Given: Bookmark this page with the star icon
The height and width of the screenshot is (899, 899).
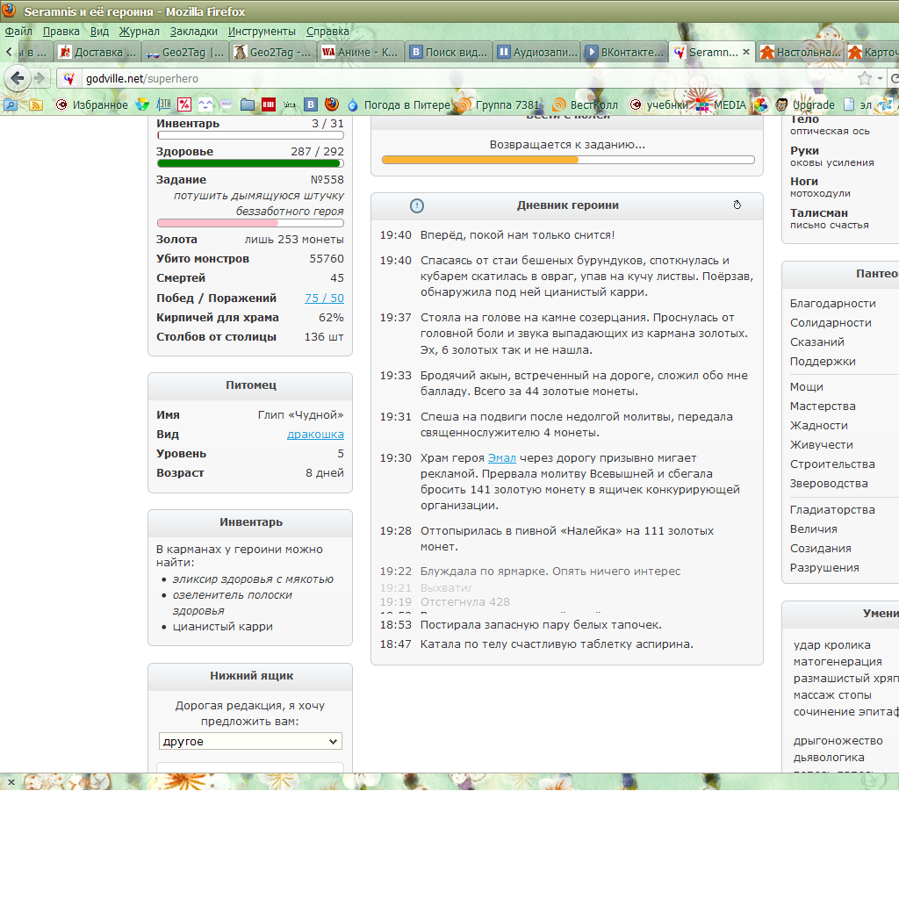Looking at the screenshot, I should pyautogui.click(x=864, y=78).
